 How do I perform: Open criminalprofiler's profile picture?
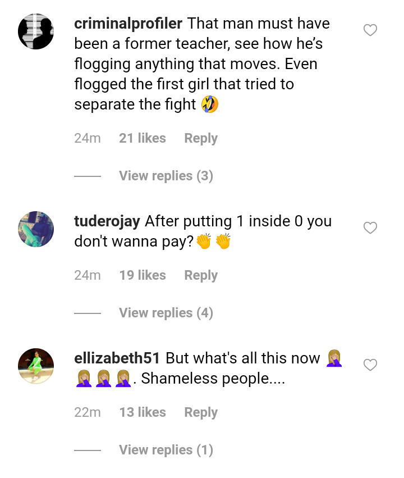coord(36,31)
